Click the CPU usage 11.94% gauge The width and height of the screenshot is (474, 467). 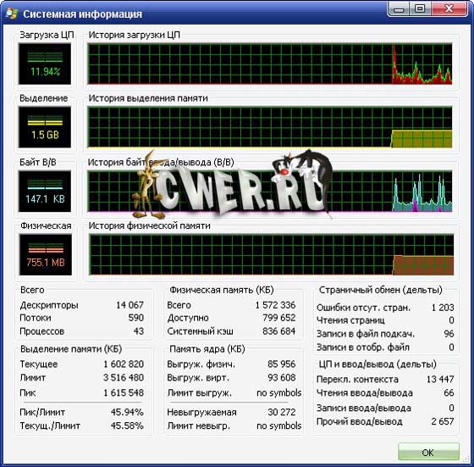pyautogui.click(x=45, y=64)
